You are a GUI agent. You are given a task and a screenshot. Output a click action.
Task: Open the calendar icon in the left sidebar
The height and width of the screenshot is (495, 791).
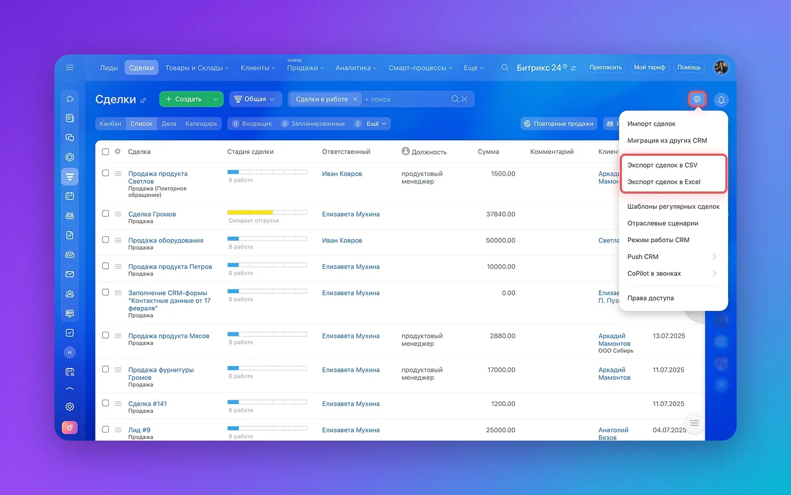[x=70, y=196]
